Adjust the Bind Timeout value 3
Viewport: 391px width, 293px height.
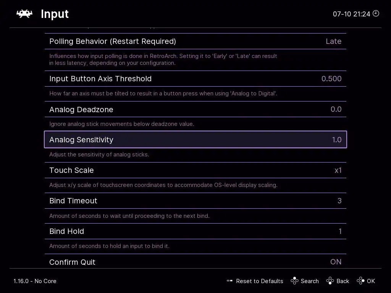339,201
